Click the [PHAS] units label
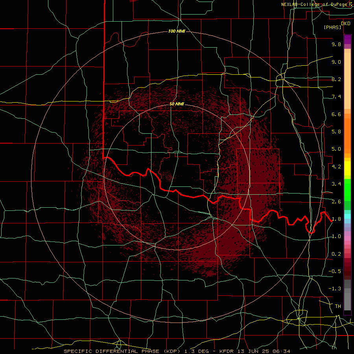This screenshot has width=354, height=354. point(332,27)
